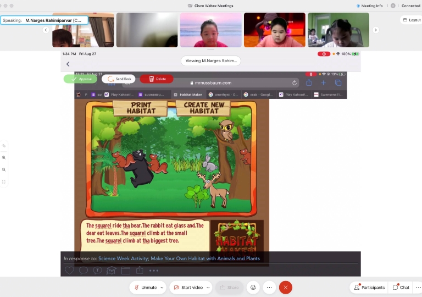The height and width of the screenshot is (297, 422).
Task: Open the comment speech bubble icon
Action: click(x=84, y=270)
